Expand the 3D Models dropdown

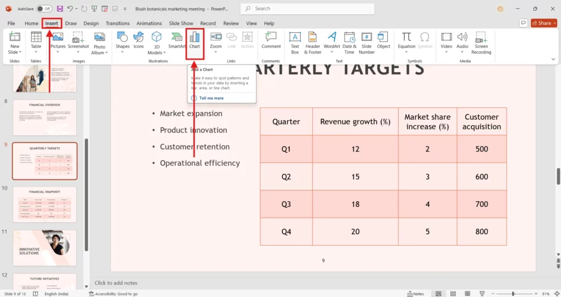coord(156,43)
